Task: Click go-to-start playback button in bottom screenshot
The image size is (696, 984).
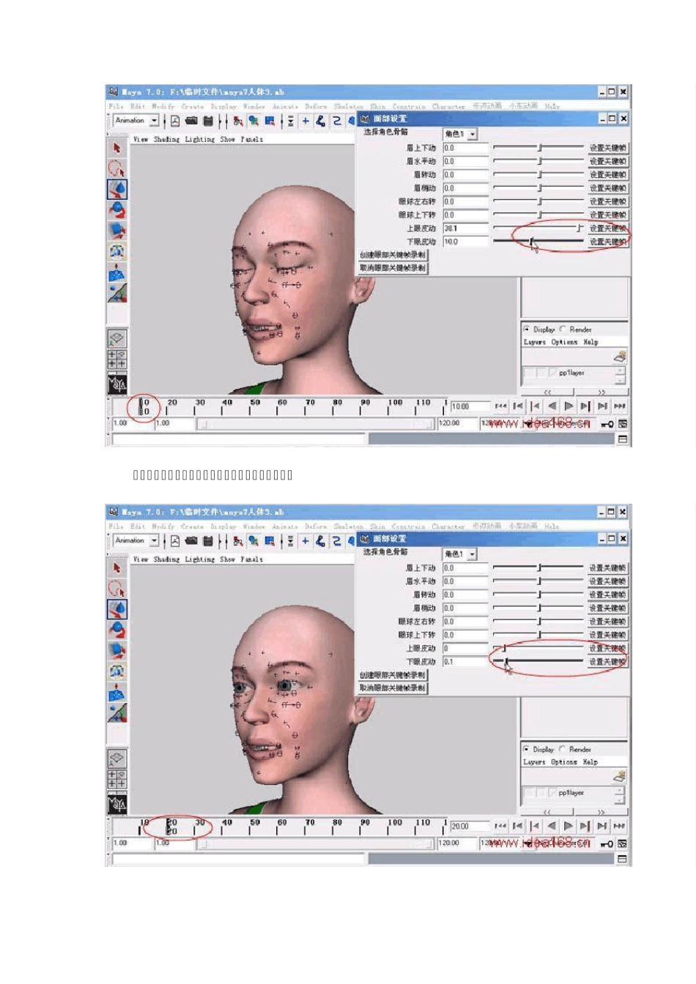Action: 500,826
